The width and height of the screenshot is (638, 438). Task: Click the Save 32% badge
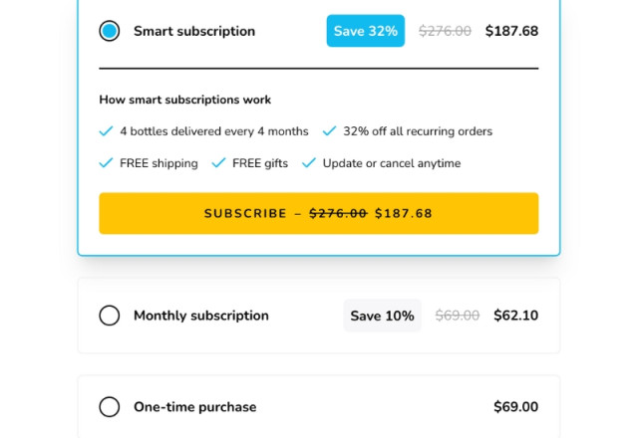366,31
